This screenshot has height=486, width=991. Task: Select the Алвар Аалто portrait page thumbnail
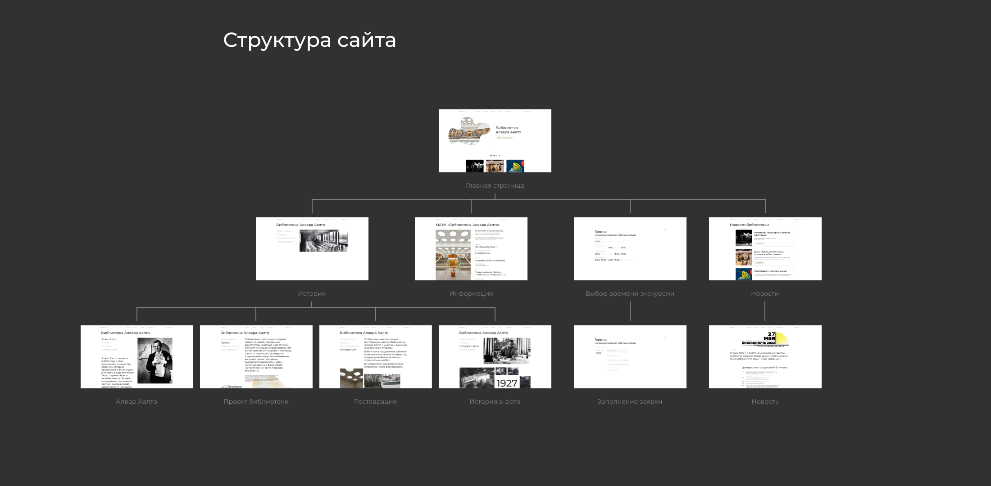click(x=136, y=356)
